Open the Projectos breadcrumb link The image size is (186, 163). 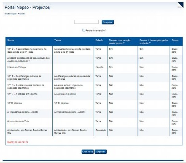click(x=22, y=14)
